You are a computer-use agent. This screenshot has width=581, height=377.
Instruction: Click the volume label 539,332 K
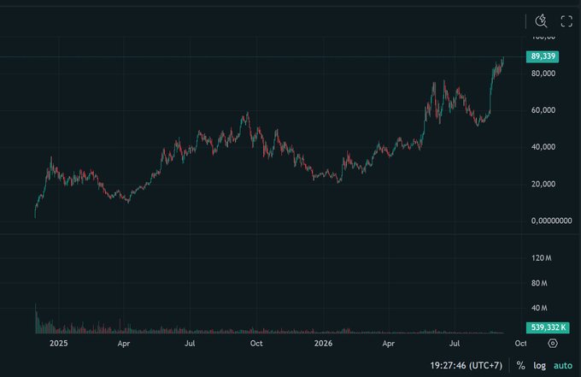pos(548,327)
